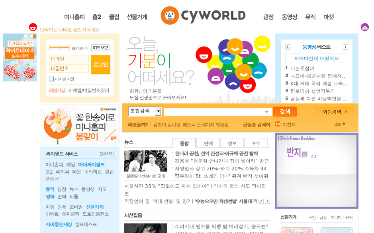The height and width of the screenshot is (233, 374).
Task: Show next video in 동영상 베스트
Action: [345, 47]
